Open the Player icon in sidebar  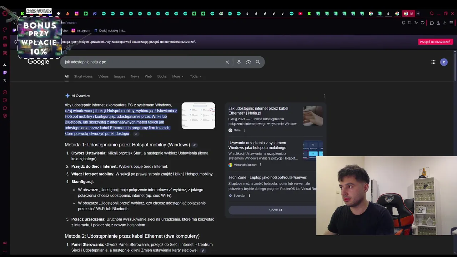click(x=5, y=92)
